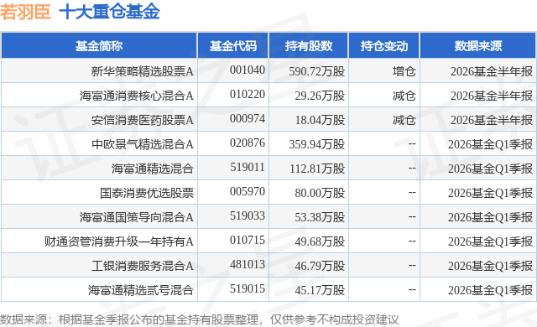
Task: Click fund name 海富通精选混合
Action: 153,169
